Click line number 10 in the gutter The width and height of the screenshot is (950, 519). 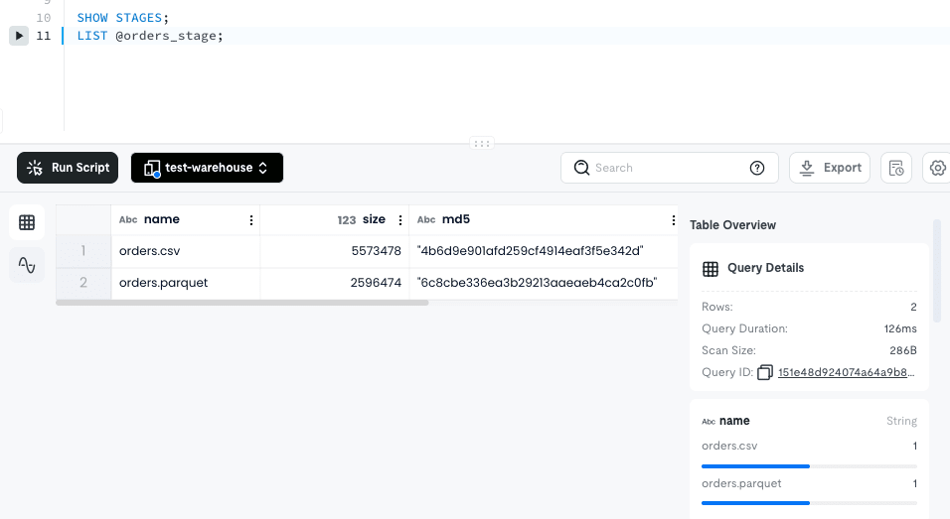pos(43,18)
